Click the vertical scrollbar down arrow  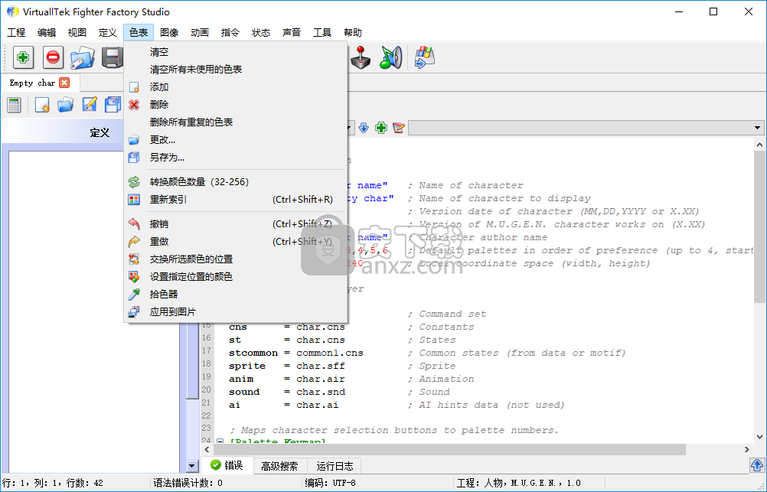[759, 437]
